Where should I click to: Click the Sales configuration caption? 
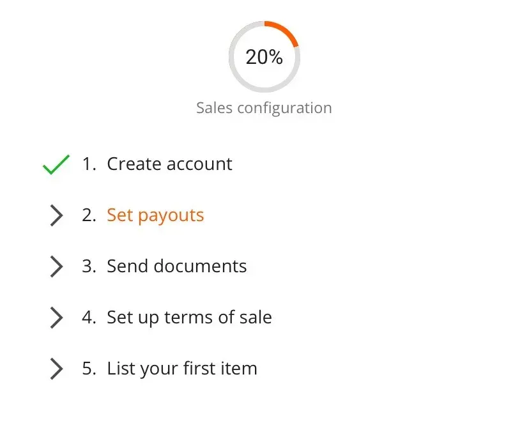pos(264,108)
